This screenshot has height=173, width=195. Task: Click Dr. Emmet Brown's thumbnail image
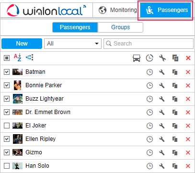pyautogui.click(x=18, y=112)
